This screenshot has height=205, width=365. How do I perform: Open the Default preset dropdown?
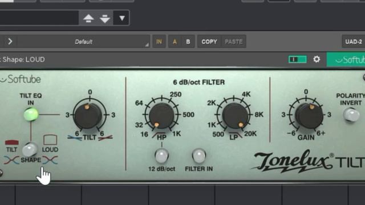(x=83, y=42)
